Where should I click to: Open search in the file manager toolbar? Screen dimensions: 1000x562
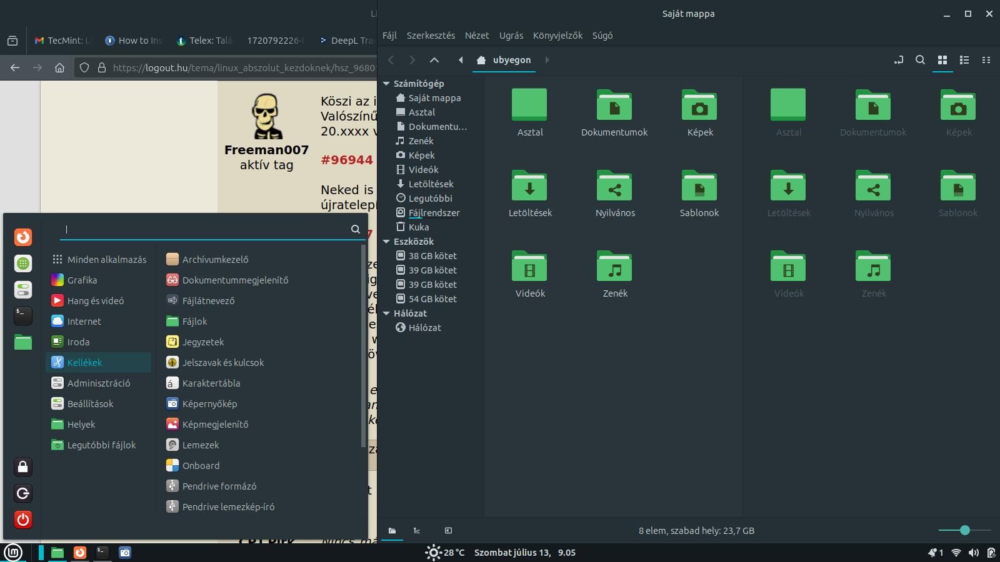click(x=920, y=60)
